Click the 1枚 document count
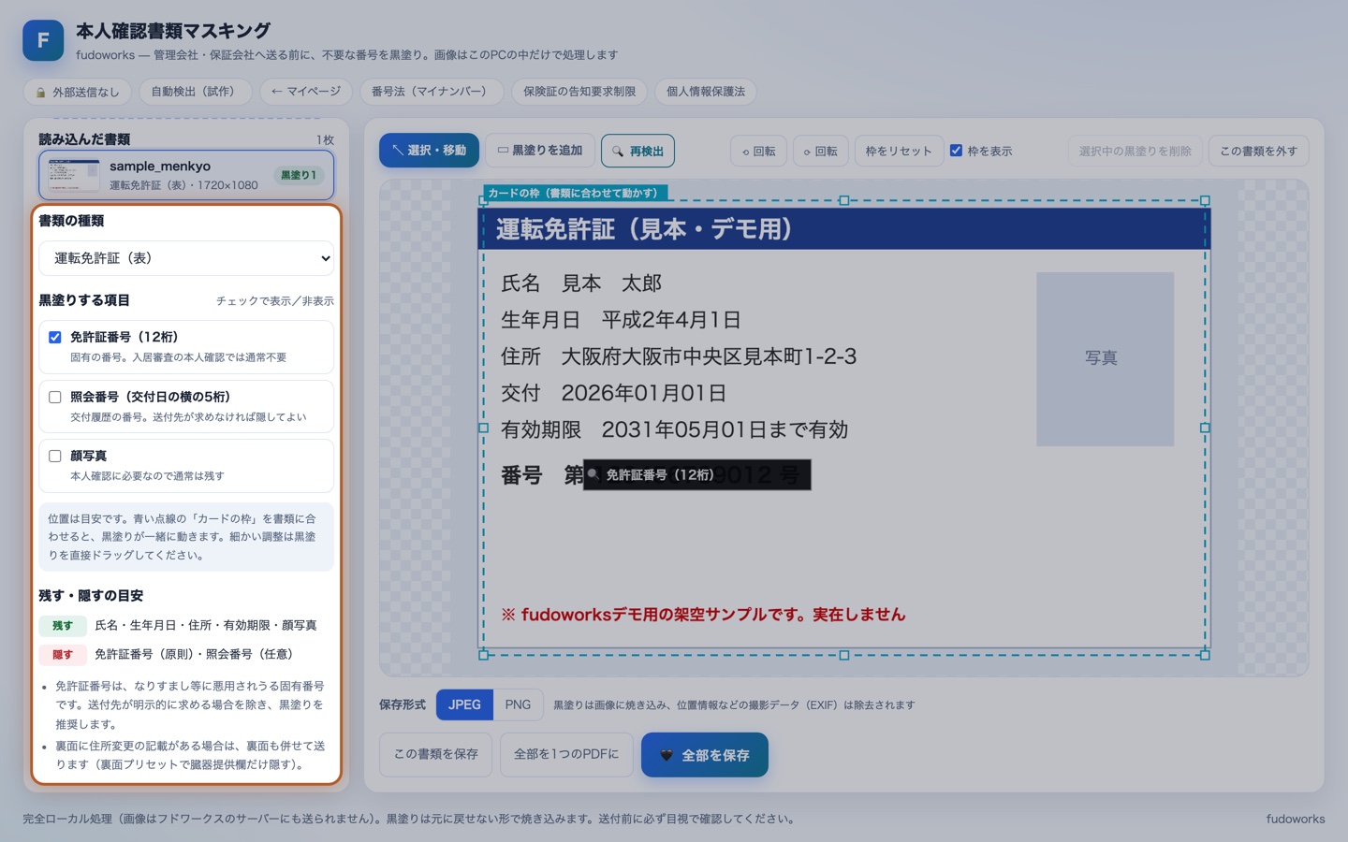 pyautogui.click(x=325, y=140)
